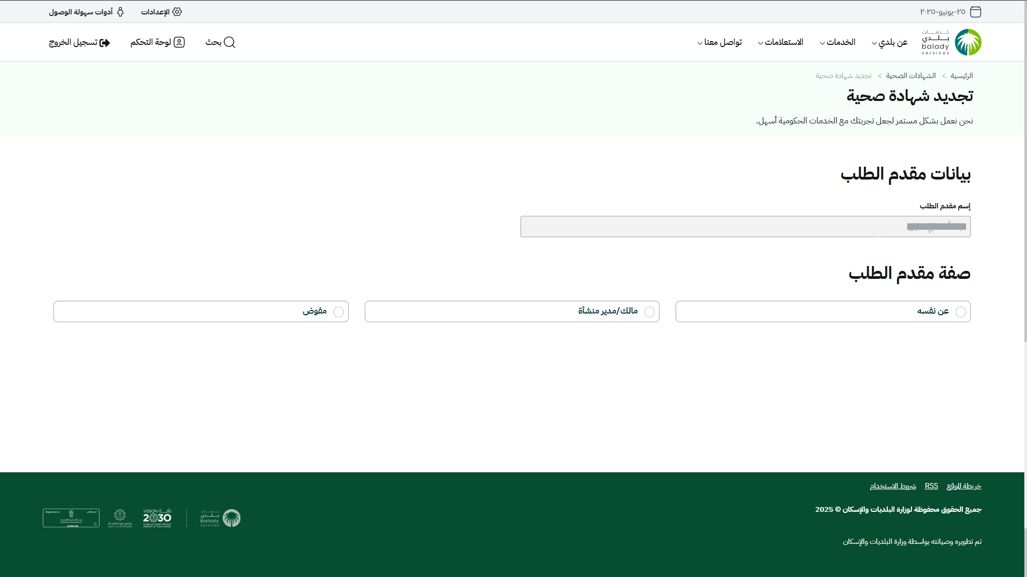
Task: Click the settings gear icon
Action: click(177, 12)
